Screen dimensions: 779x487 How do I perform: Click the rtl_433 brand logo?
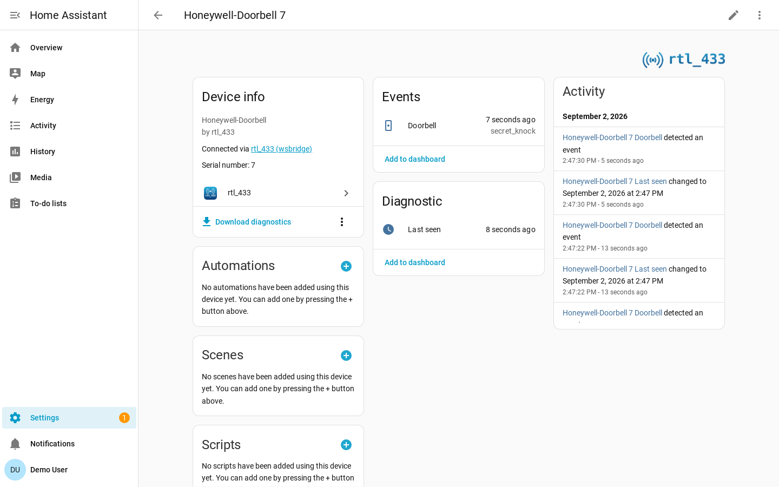pos(684,59)
